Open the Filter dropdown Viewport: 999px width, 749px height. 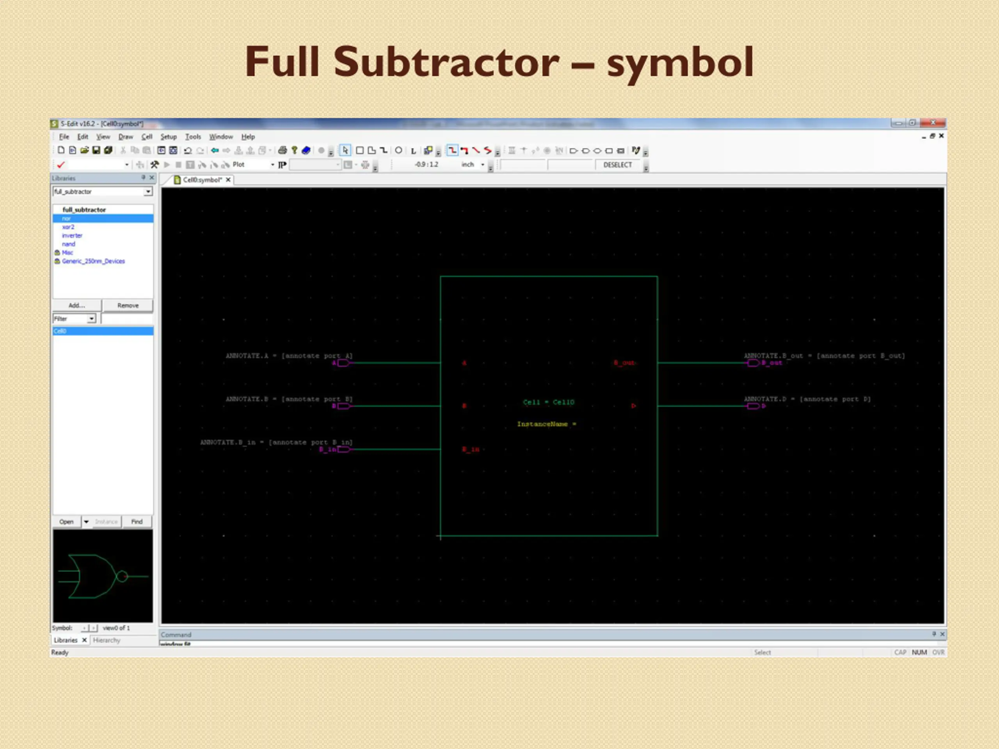91,319
